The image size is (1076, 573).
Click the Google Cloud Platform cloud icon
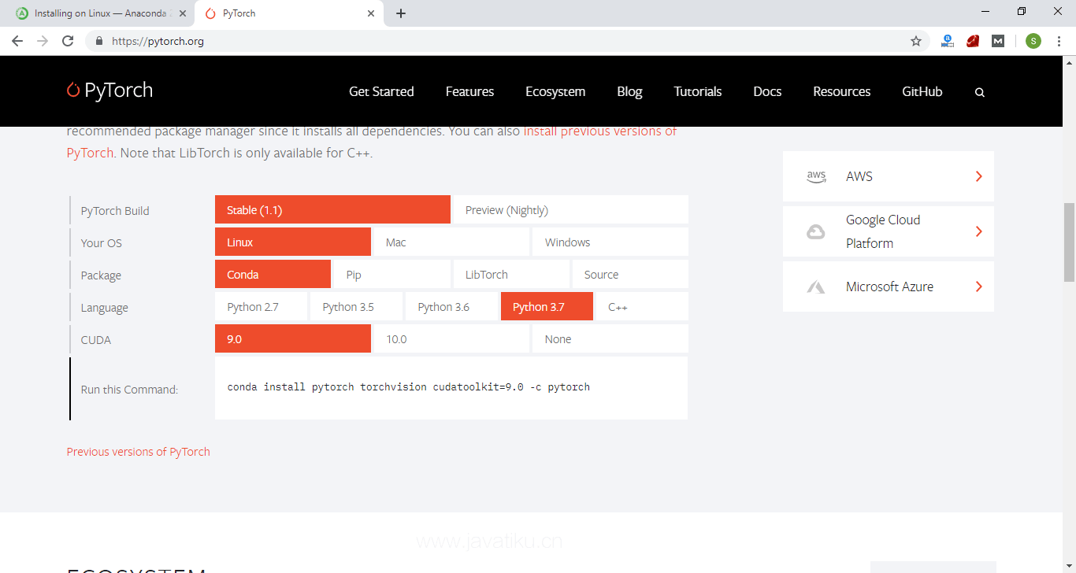tap(816, 231)
